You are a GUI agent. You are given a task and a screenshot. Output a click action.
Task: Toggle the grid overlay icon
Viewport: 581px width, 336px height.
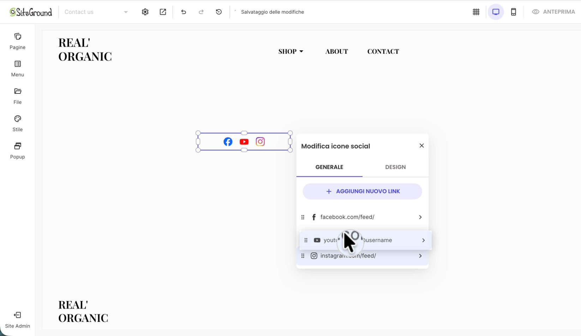tap(476, 12)
